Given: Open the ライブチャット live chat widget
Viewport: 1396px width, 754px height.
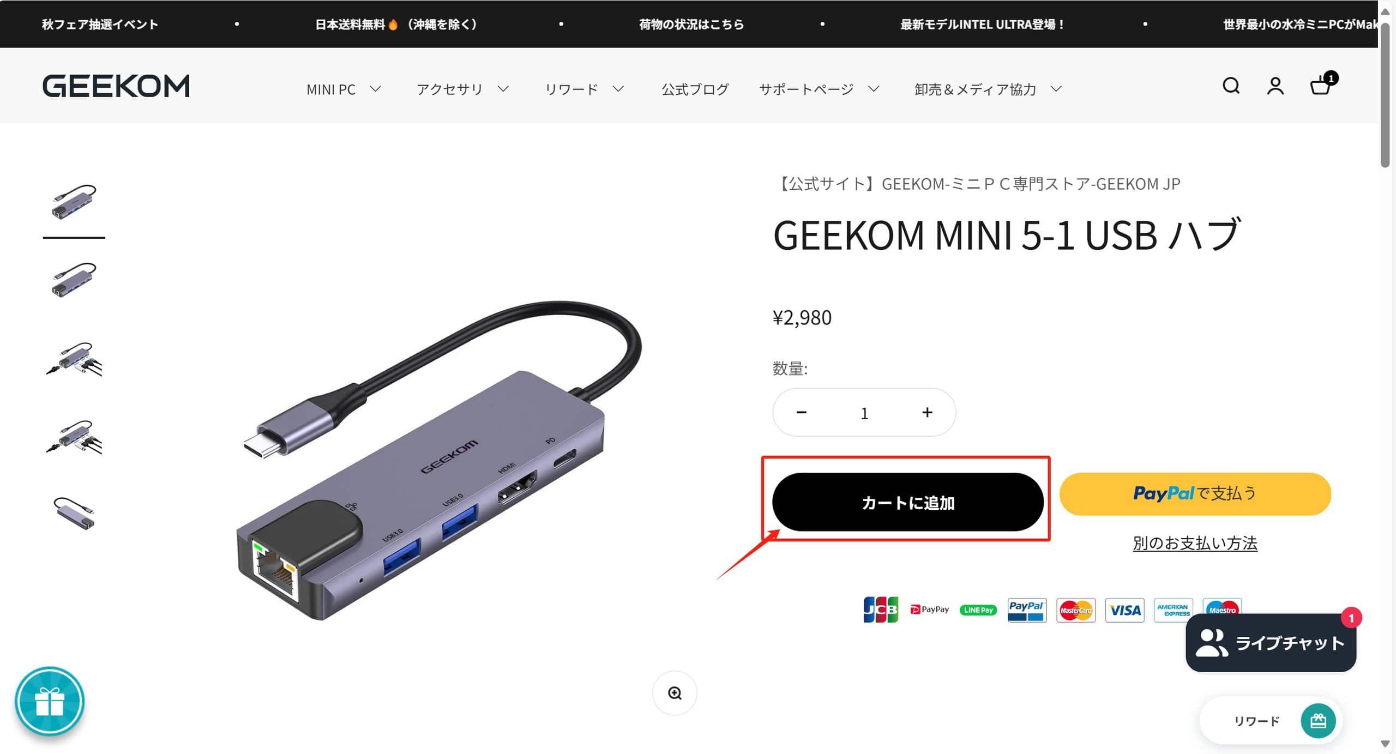Looking at the screenshot, I should (1271, 643).
